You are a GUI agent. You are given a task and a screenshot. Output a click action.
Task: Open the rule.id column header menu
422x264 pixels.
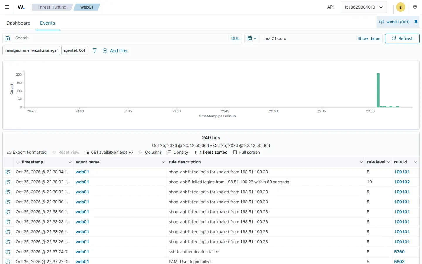coord(416,162)
